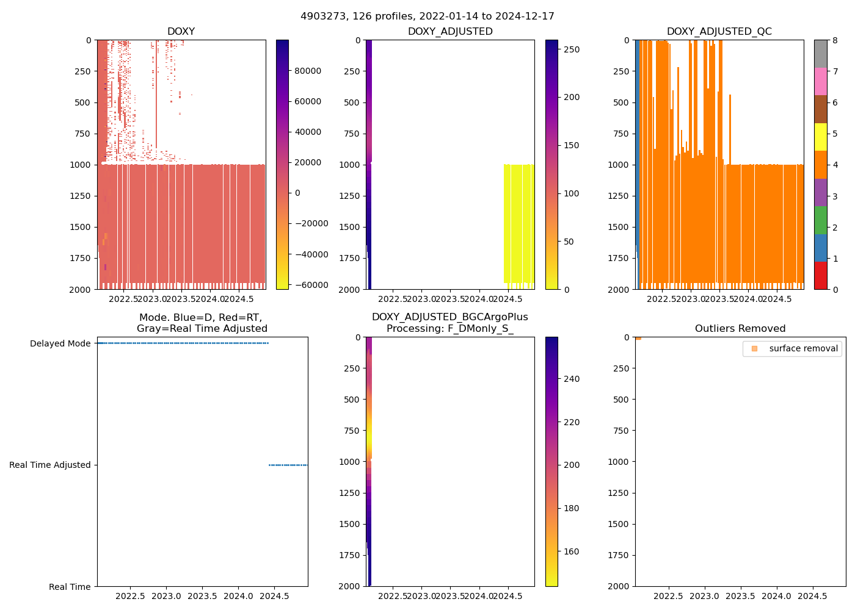This screenshot has width=855, height=610.
Task: Click the Outliers Removed plot title
Action: 740,329
